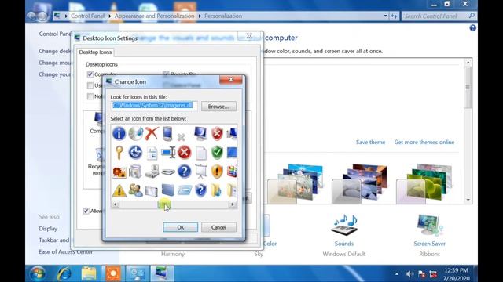503x282 pixels.
Task: Select the music CD disc icon
Action: click(136, 133)
